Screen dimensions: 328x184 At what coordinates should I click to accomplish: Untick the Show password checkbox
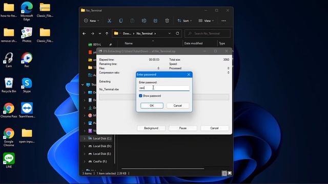(x=140, y=96)
